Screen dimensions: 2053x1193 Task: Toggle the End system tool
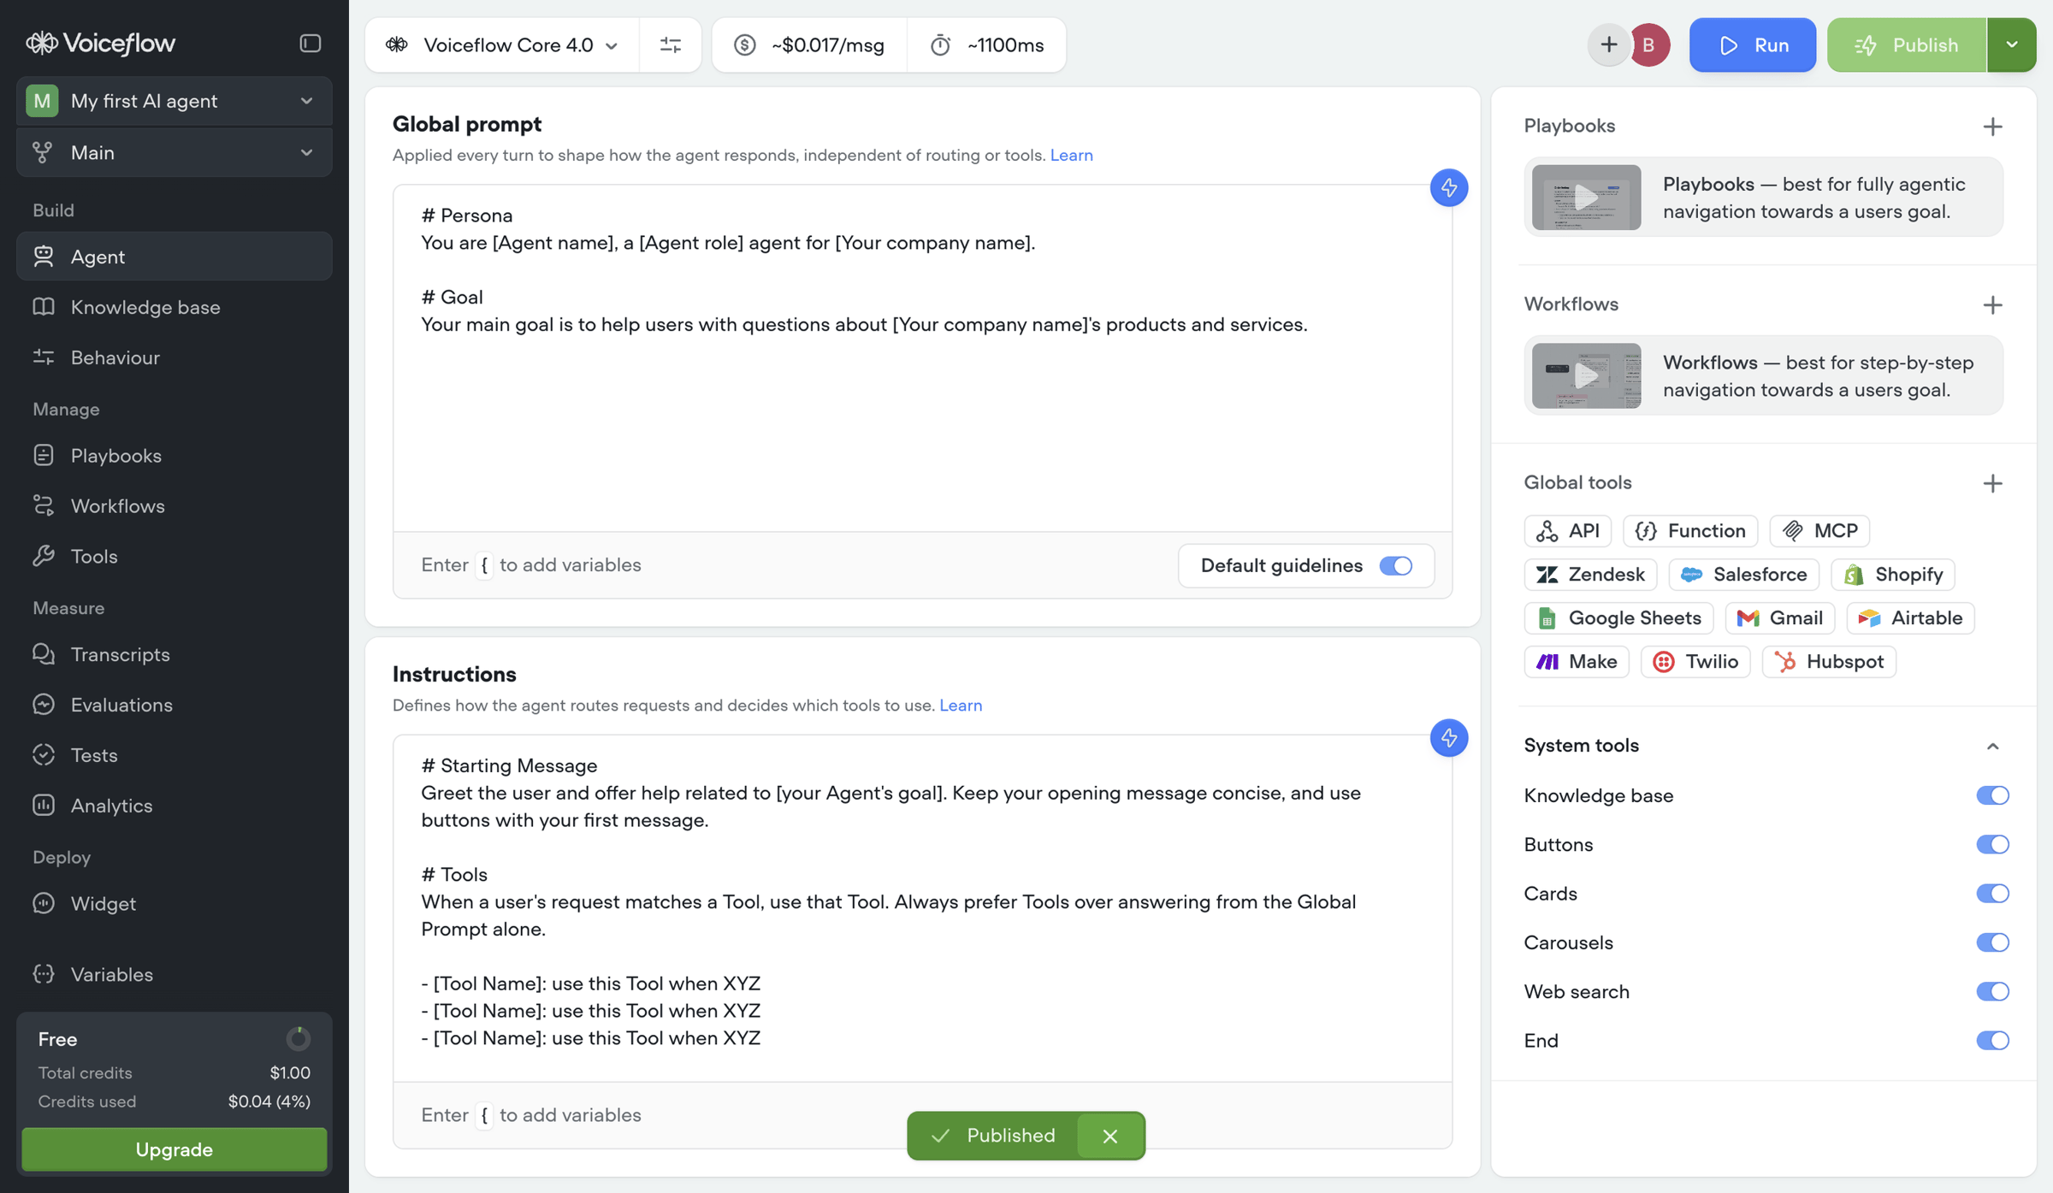pos(1992,1041)
